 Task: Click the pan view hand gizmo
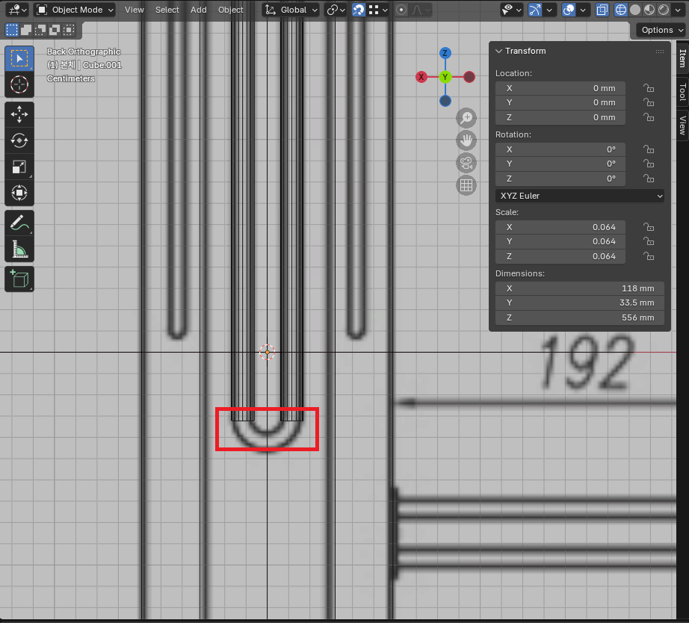(x=466, y=140)
